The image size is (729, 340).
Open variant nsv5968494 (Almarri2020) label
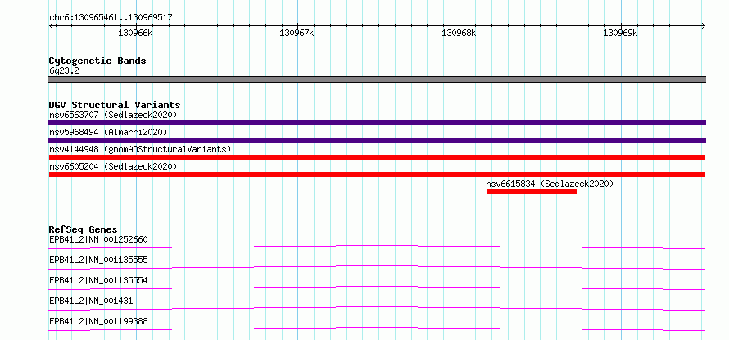click(x=108, y=132)
